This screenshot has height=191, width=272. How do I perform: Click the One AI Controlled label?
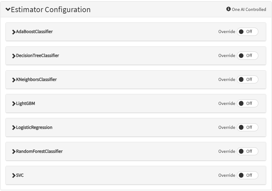(x=249, y=9)
